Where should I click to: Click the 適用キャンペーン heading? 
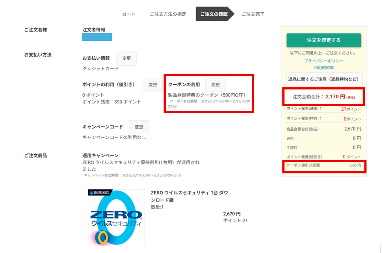(x=100, y=155)
